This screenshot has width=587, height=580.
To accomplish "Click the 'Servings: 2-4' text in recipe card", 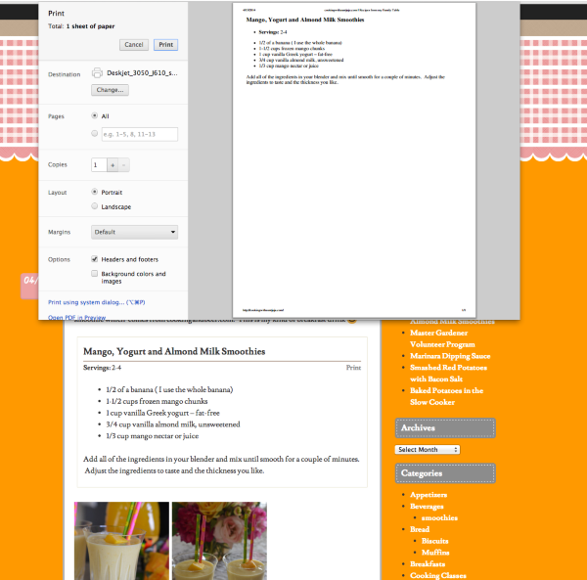I will [x=102, y=368].
